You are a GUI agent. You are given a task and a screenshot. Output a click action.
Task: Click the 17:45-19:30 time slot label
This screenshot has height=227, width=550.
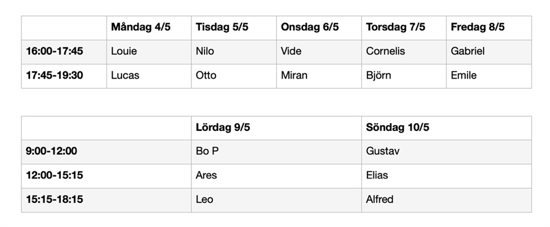point(54,76)
